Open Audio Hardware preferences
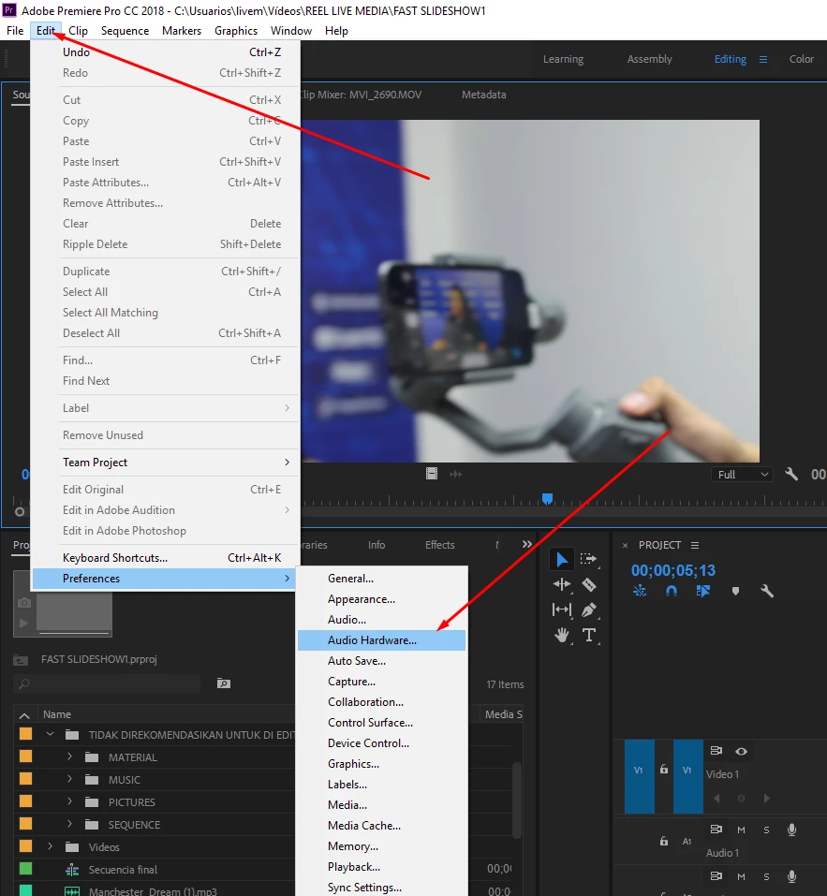This screenshot has height=896, width=827. click(x=381, y=640)
